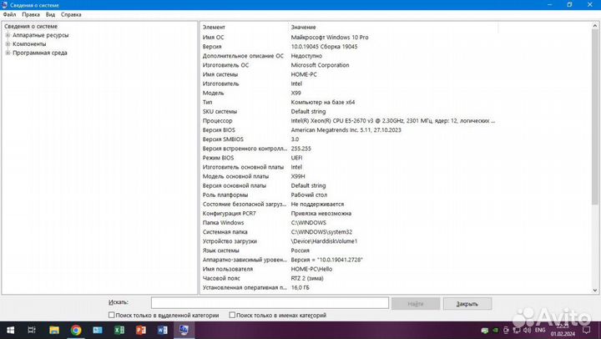Click the details pane scroll-up arrow
This screenshot has height=339, width=601.
(x=595, y=26)
